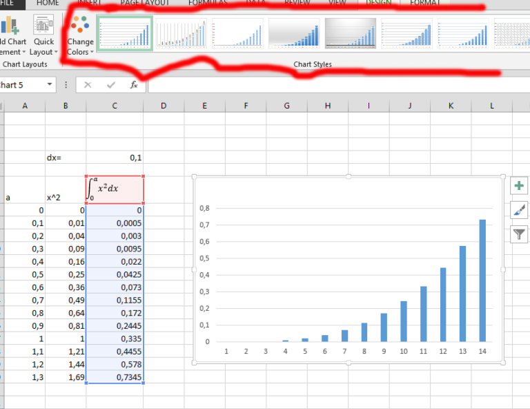Click the formula bar input field
This screenshot has height=409, width=530.
coord(331,85)
